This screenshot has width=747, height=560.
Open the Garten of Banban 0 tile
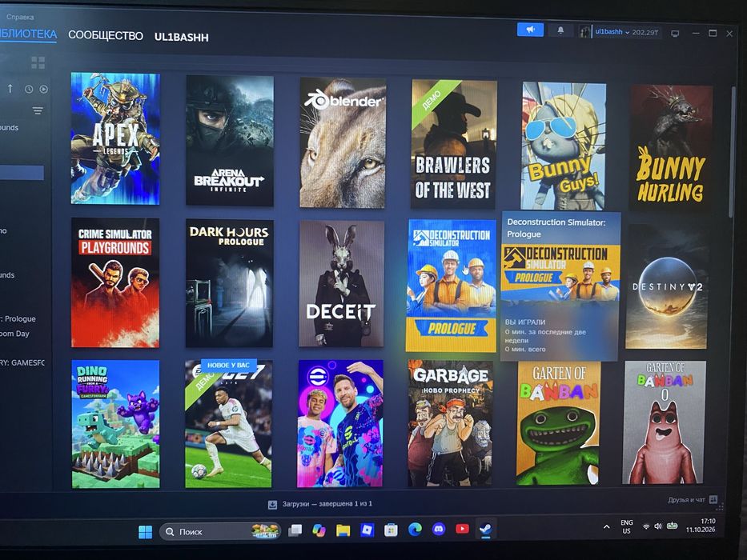(665, 422)
